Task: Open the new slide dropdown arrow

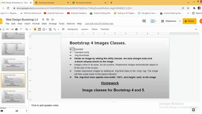Action: tap(4, 29)
